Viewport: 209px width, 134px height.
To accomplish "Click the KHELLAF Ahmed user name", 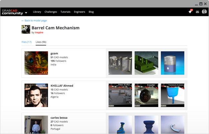I will (62, 86).
